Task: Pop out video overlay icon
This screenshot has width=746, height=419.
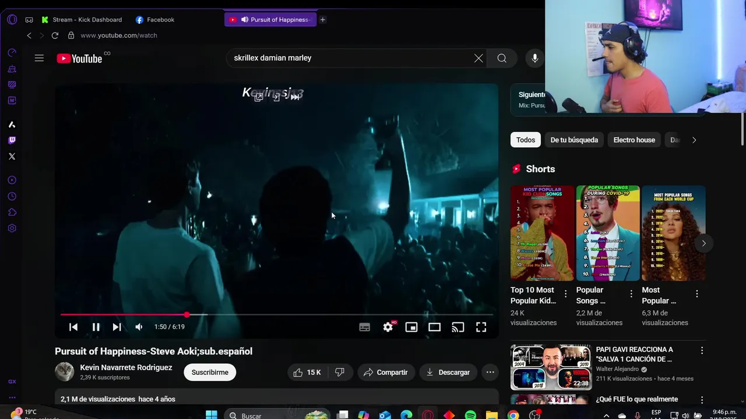Action: pos(259,97)
